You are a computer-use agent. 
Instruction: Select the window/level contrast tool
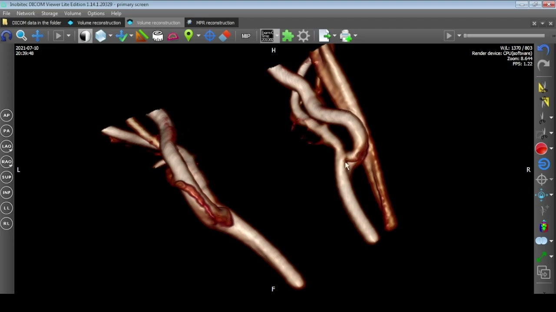[x=85, y=36]
